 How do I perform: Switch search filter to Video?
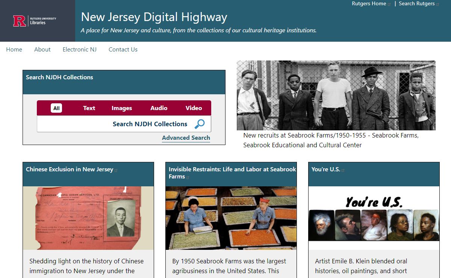click(x=194, y=108)
